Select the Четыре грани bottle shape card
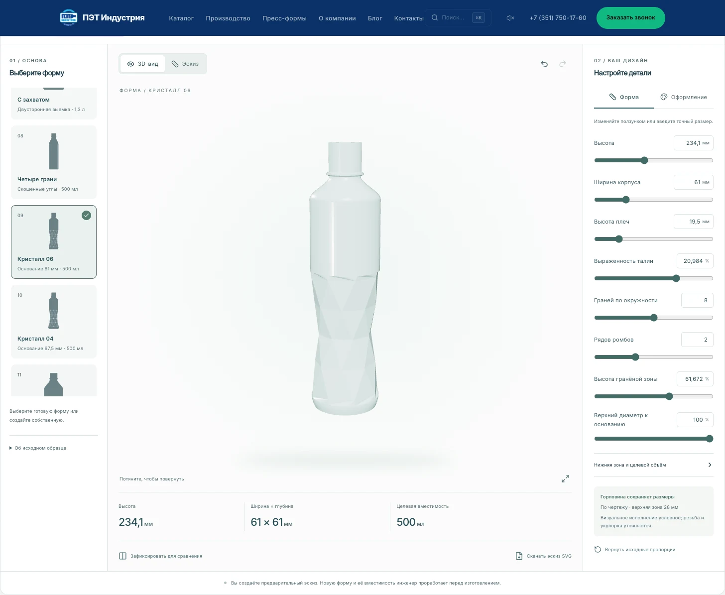This screenshot has width=725, height=595. click(x=54, y=162)
